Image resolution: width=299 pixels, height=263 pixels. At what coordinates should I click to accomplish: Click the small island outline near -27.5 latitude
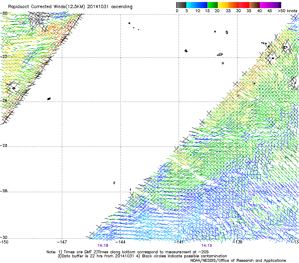pos(114,183)
